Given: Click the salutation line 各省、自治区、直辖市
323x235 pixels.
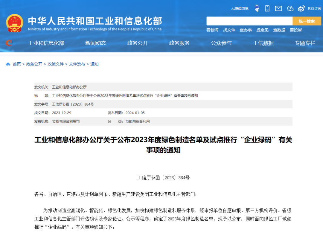Looking at the screenshot, I should point(116,194).
